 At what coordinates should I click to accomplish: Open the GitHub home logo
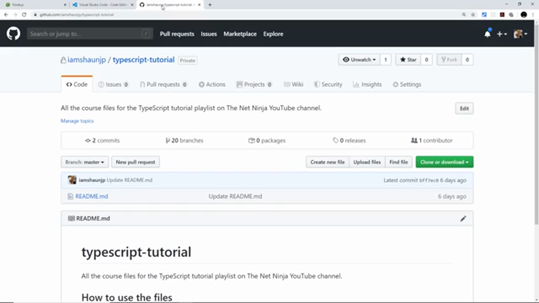point(13,34)
